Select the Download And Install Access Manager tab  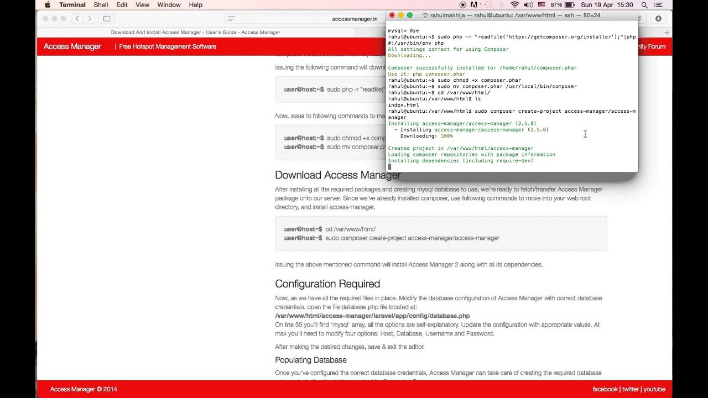pos(195,33)
